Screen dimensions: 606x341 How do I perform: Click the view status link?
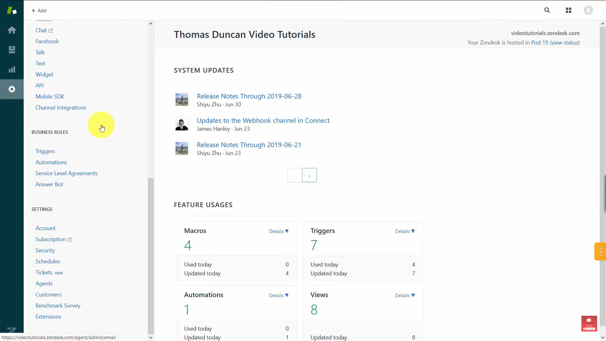click(x=565, y=43)
